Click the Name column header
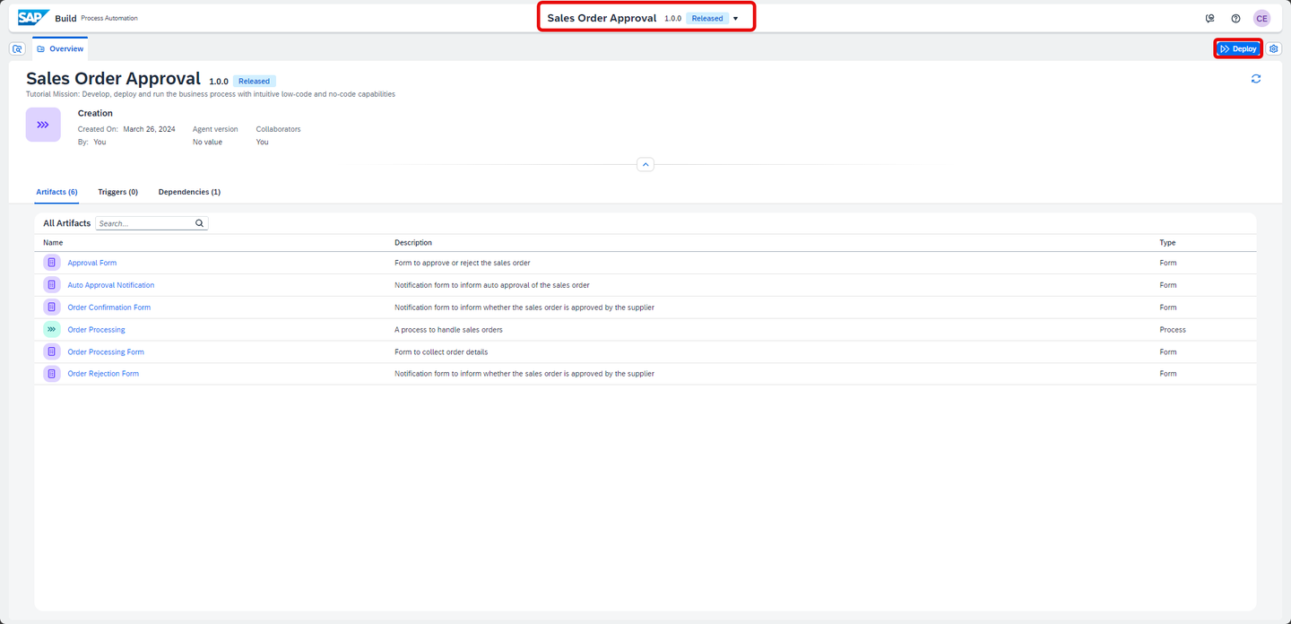The width and height of the screenshot is (1291, 624). coord(53,243)
